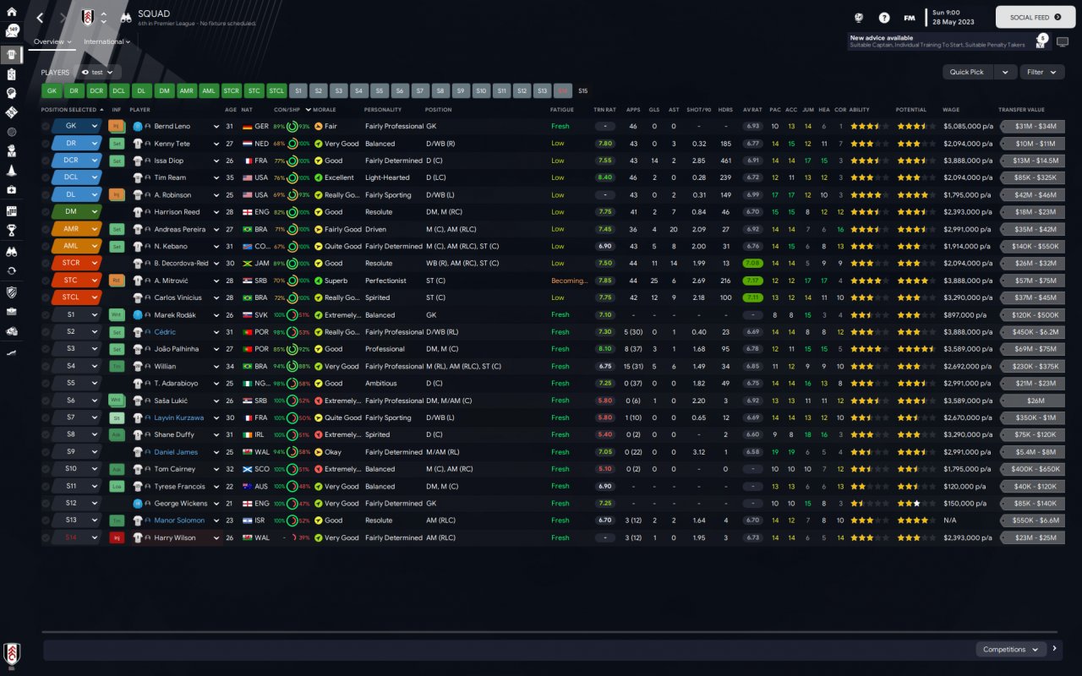The height and width of the screenshot is (676, 1082).
Task: Open the advice notification icon with badge 5
Action: click(x=1041, y=41)
